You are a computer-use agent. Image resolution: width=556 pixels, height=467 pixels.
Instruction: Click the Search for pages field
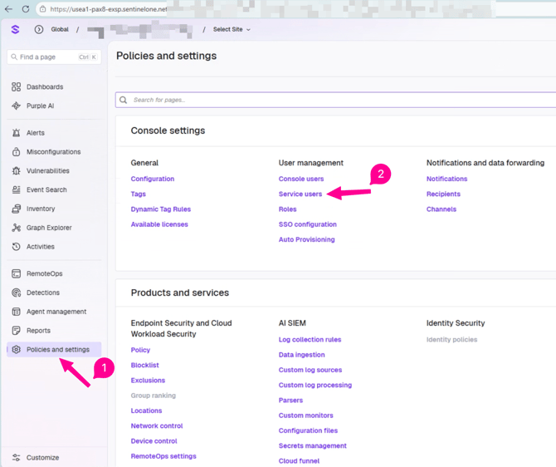[335, 100]
